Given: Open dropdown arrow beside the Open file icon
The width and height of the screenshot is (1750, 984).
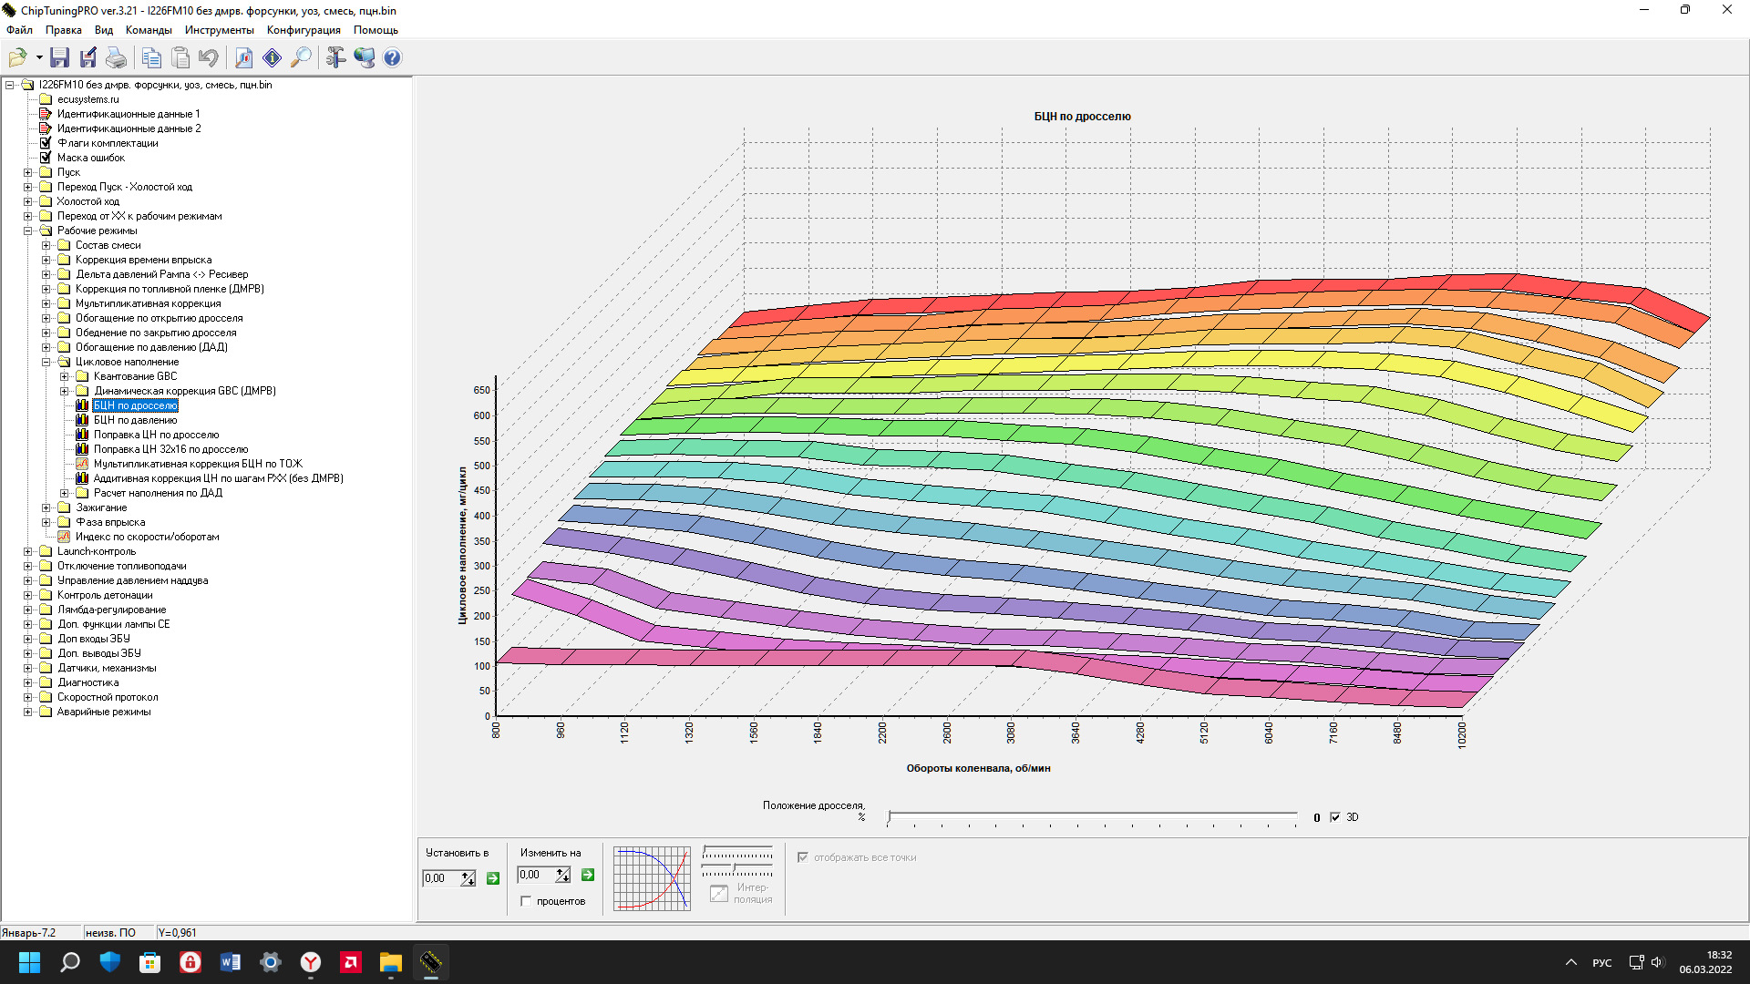Looking at the screenshot, I should (x=39, y=58).
